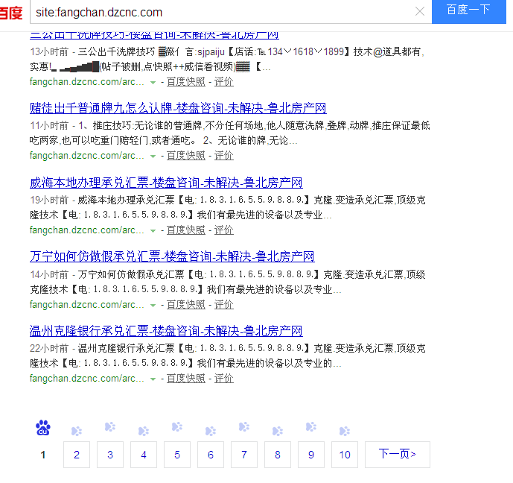The width and height of the screenshot is (513, 483).
Task: Expand URL dropdown arrow under 三公出千 result
Action: point(153,82)
